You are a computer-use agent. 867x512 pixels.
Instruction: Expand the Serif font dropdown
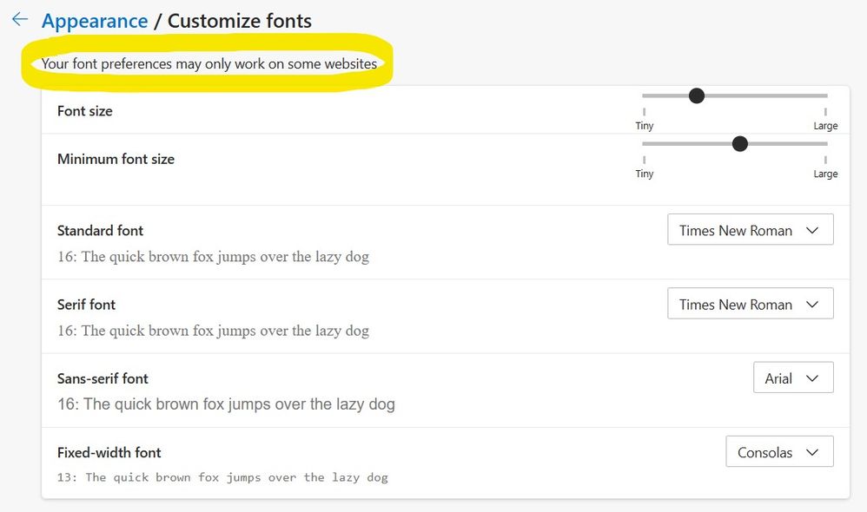[750, 304]
